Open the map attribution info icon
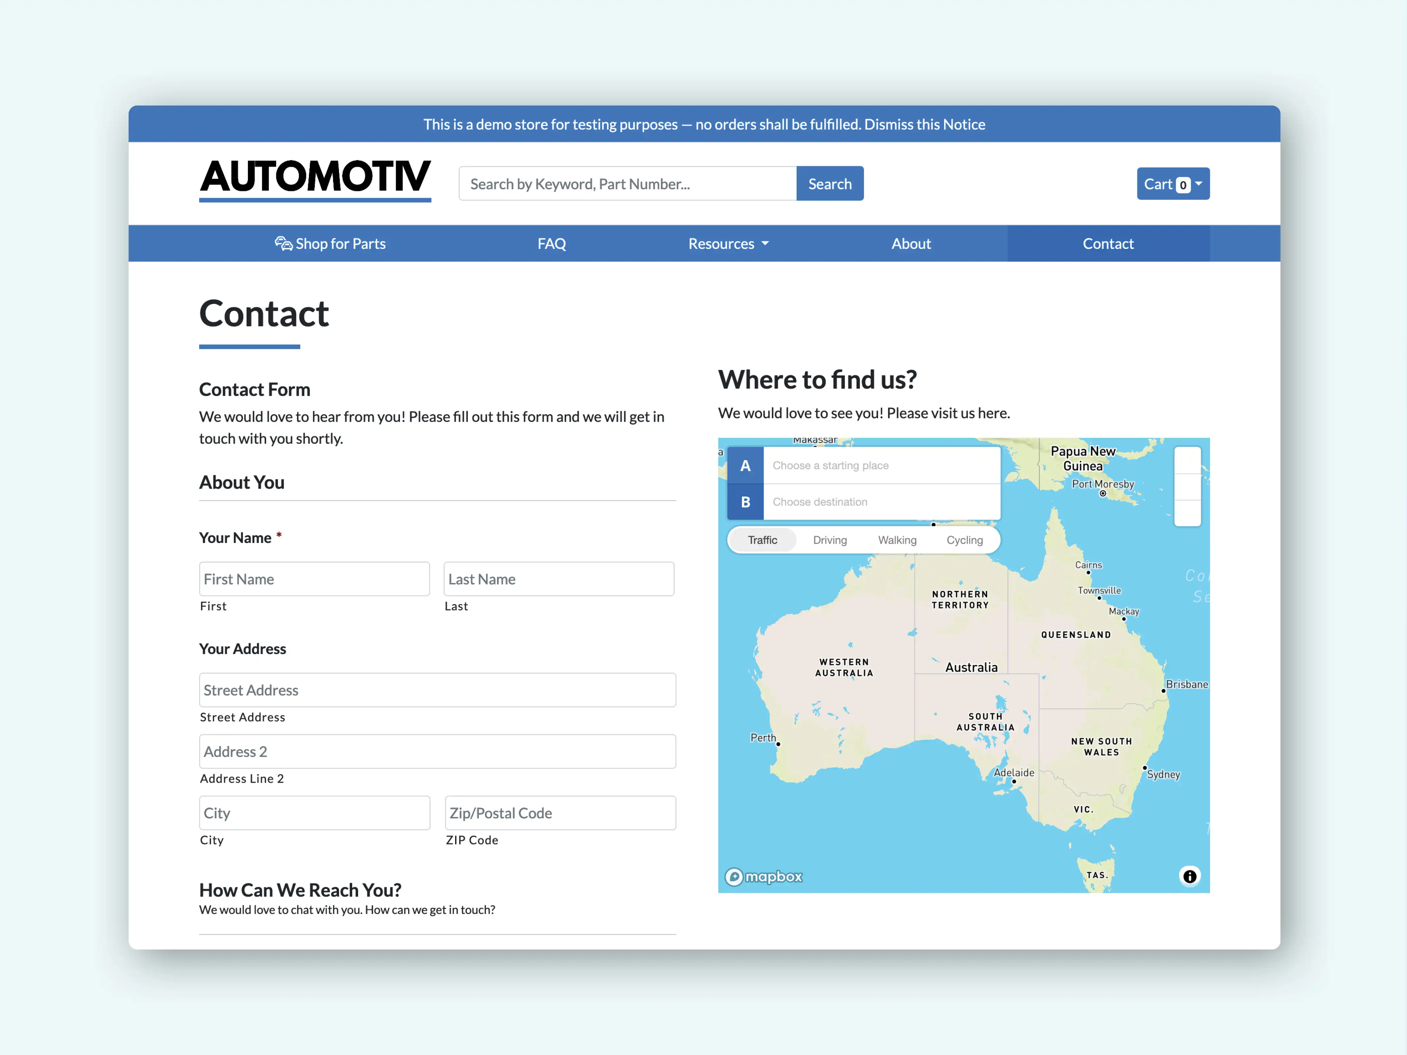The width and height of the screenshot is (1407, 1055). coord(1189,876)
